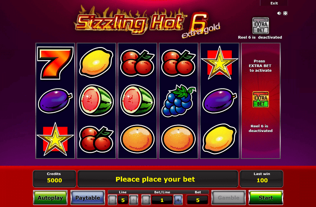Click the gray EXTRA BET icon at top
This screenshot has width=316, height=207.
pyautogui.click(x=261, y=26)
